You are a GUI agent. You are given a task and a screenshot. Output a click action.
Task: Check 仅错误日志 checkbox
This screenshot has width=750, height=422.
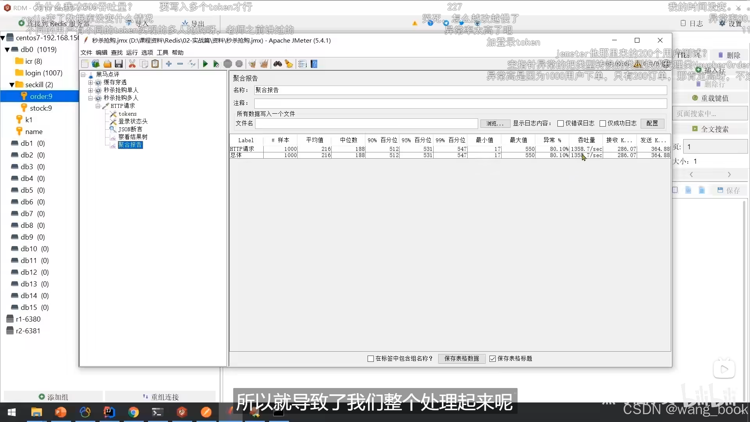click(x=561, y=123)
